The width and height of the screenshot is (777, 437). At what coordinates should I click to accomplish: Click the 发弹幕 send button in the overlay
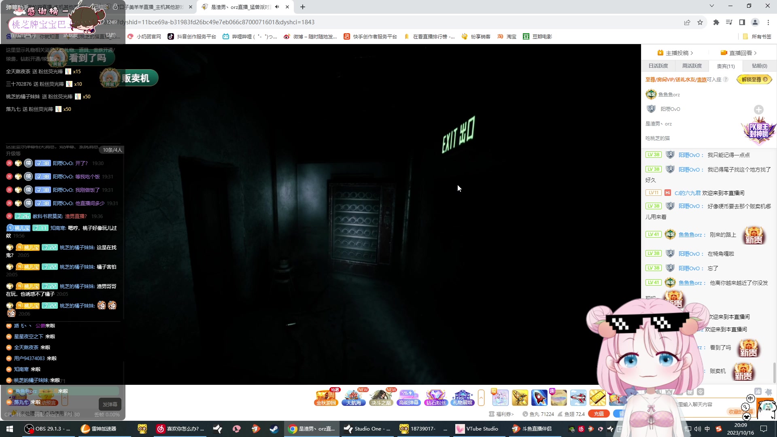click(x=110, y=404)
